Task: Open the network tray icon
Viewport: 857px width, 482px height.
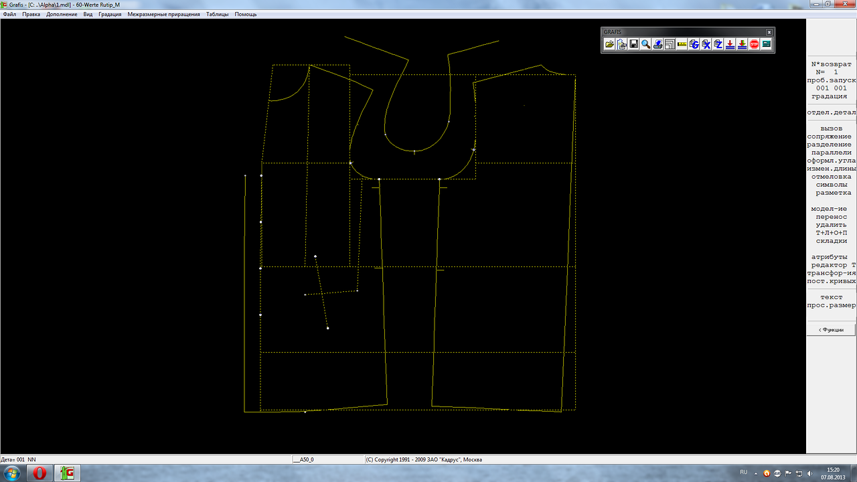Action: pos(798,473)
